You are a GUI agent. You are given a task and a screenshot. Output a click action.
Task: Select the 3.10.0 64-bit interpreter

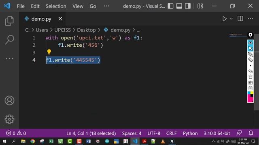(x=217, y=133)
